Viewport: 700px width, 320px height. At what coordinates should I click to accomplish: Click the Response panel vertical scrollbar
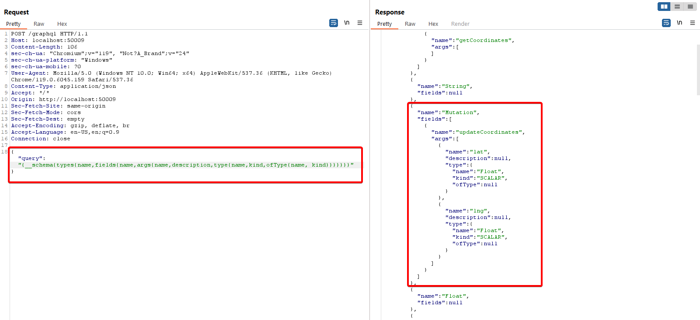click(x=698, y=70)
